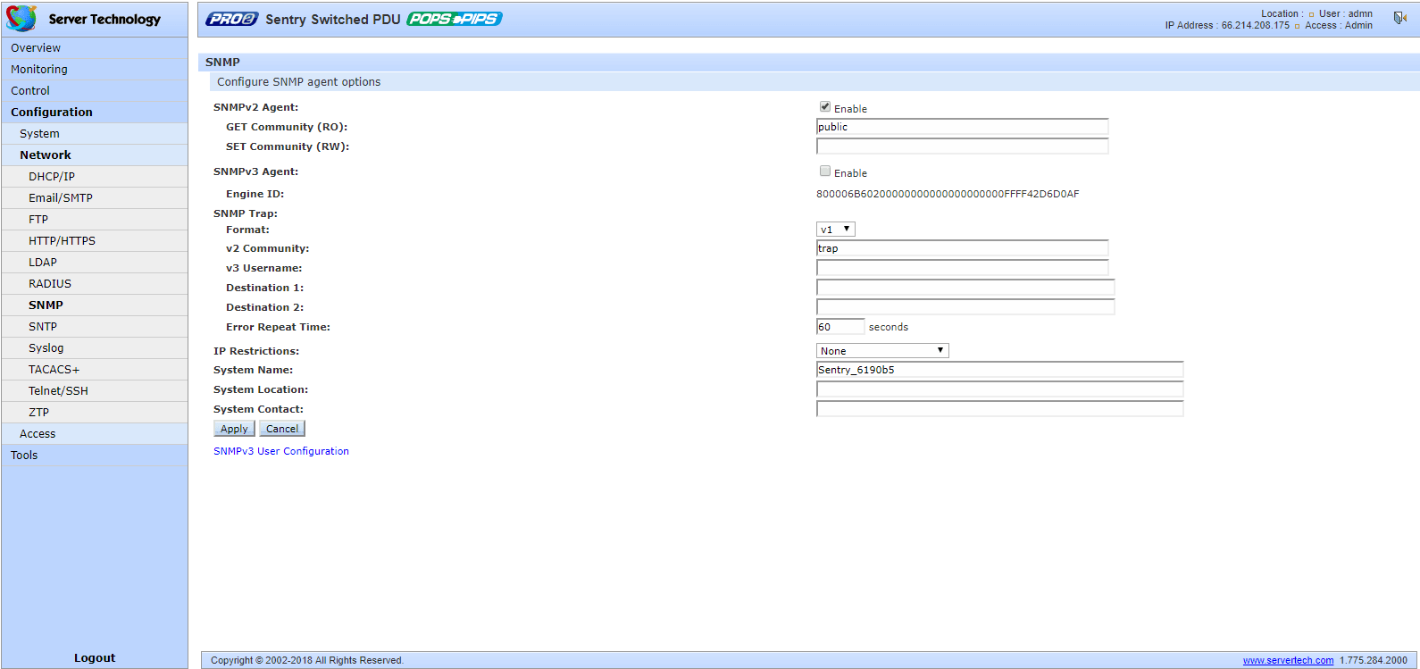Open the IP Restrictions dropdown
Image resolution: width=1420 pixels, height=669 pixels.
click(x=882, y=351)
